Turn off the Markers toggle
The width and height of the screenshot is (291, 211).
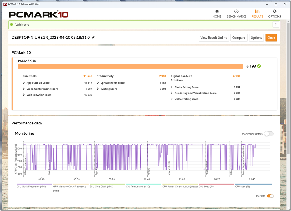pos(270,196)
